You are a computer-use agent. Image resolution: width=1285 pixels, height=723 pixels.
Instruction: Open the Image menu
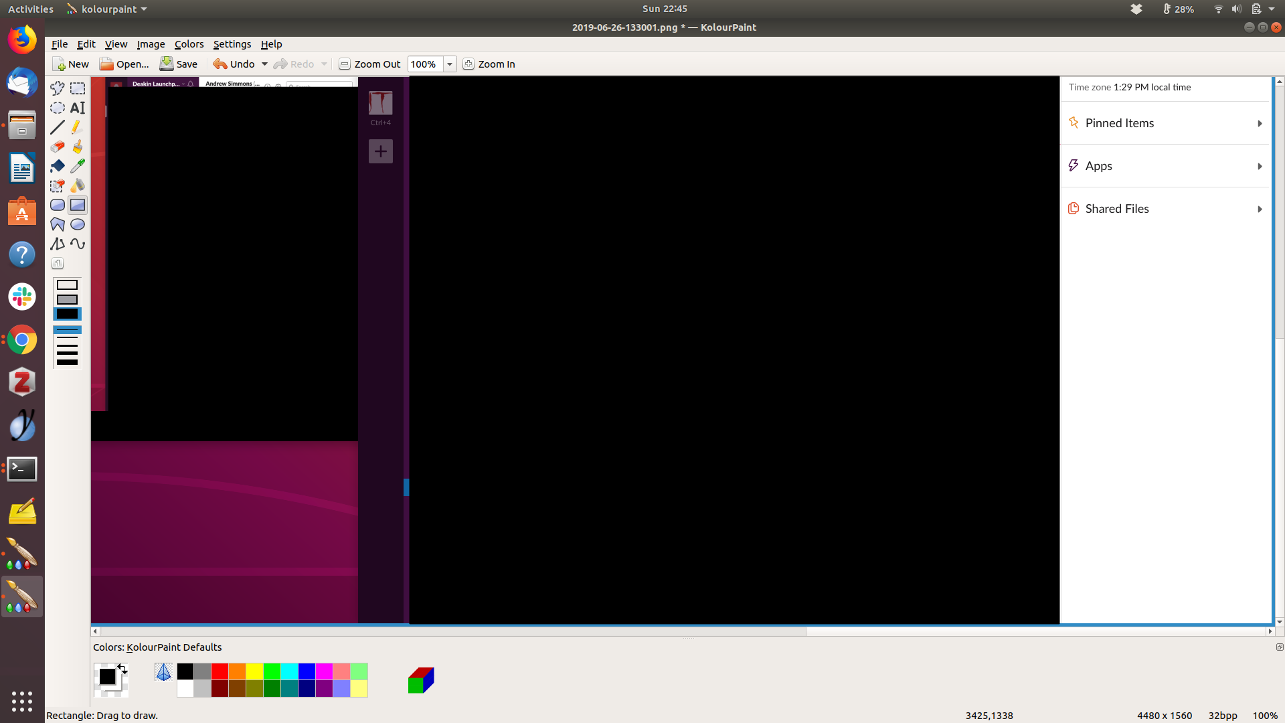coord(151,44)
